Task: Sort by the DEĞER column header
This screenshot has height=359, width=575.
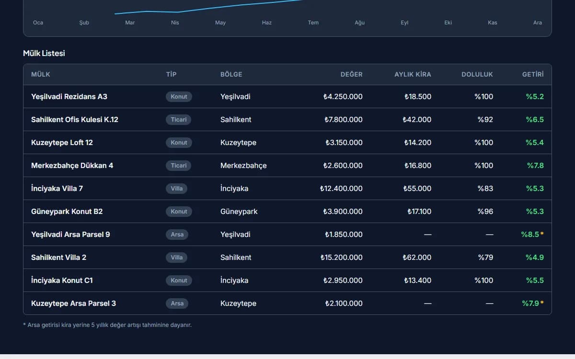Action: [x=351, y=75]
